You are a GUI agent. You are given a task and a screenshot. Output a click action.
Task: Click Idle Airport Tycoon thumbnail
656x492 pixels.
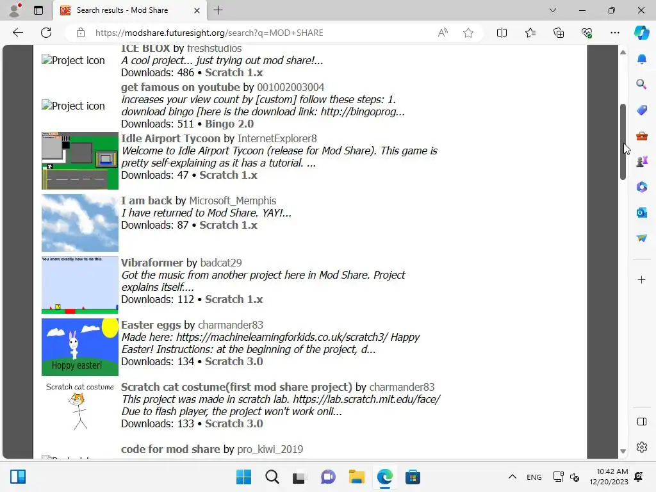pyautogui.click(x=80, y=161)
